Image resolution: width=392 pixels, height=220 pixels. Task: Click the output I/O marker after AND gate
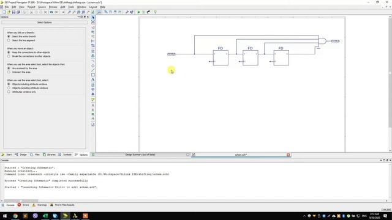click(335, 41)
